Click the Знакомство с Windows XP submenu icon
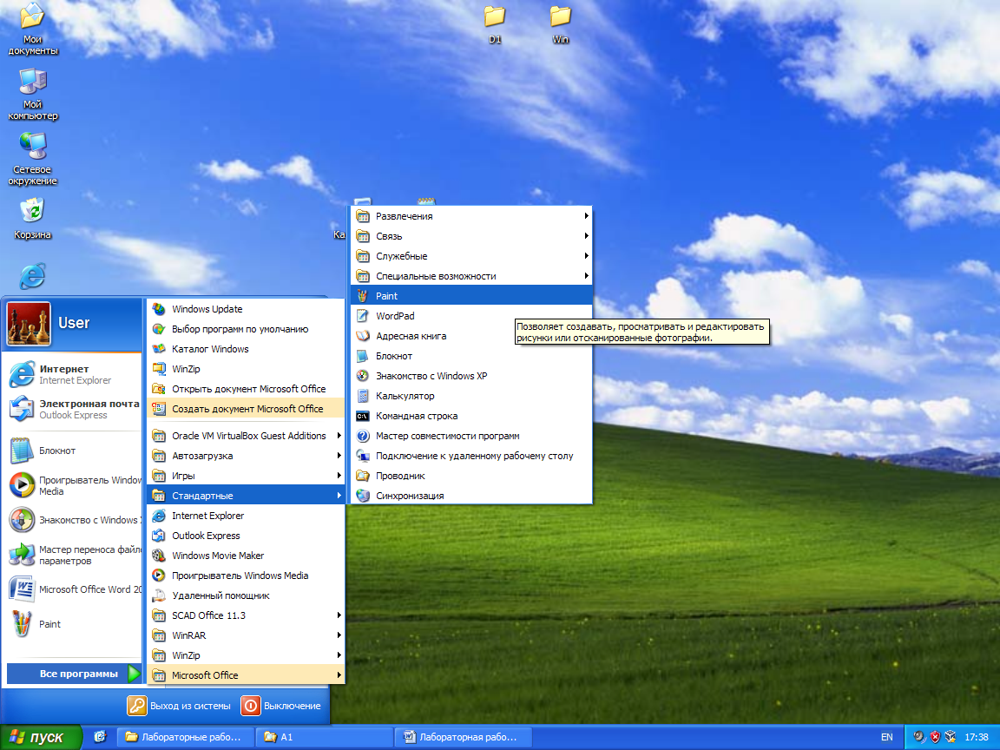This screenshot has width=1000, height=750. tap(362, 376)
